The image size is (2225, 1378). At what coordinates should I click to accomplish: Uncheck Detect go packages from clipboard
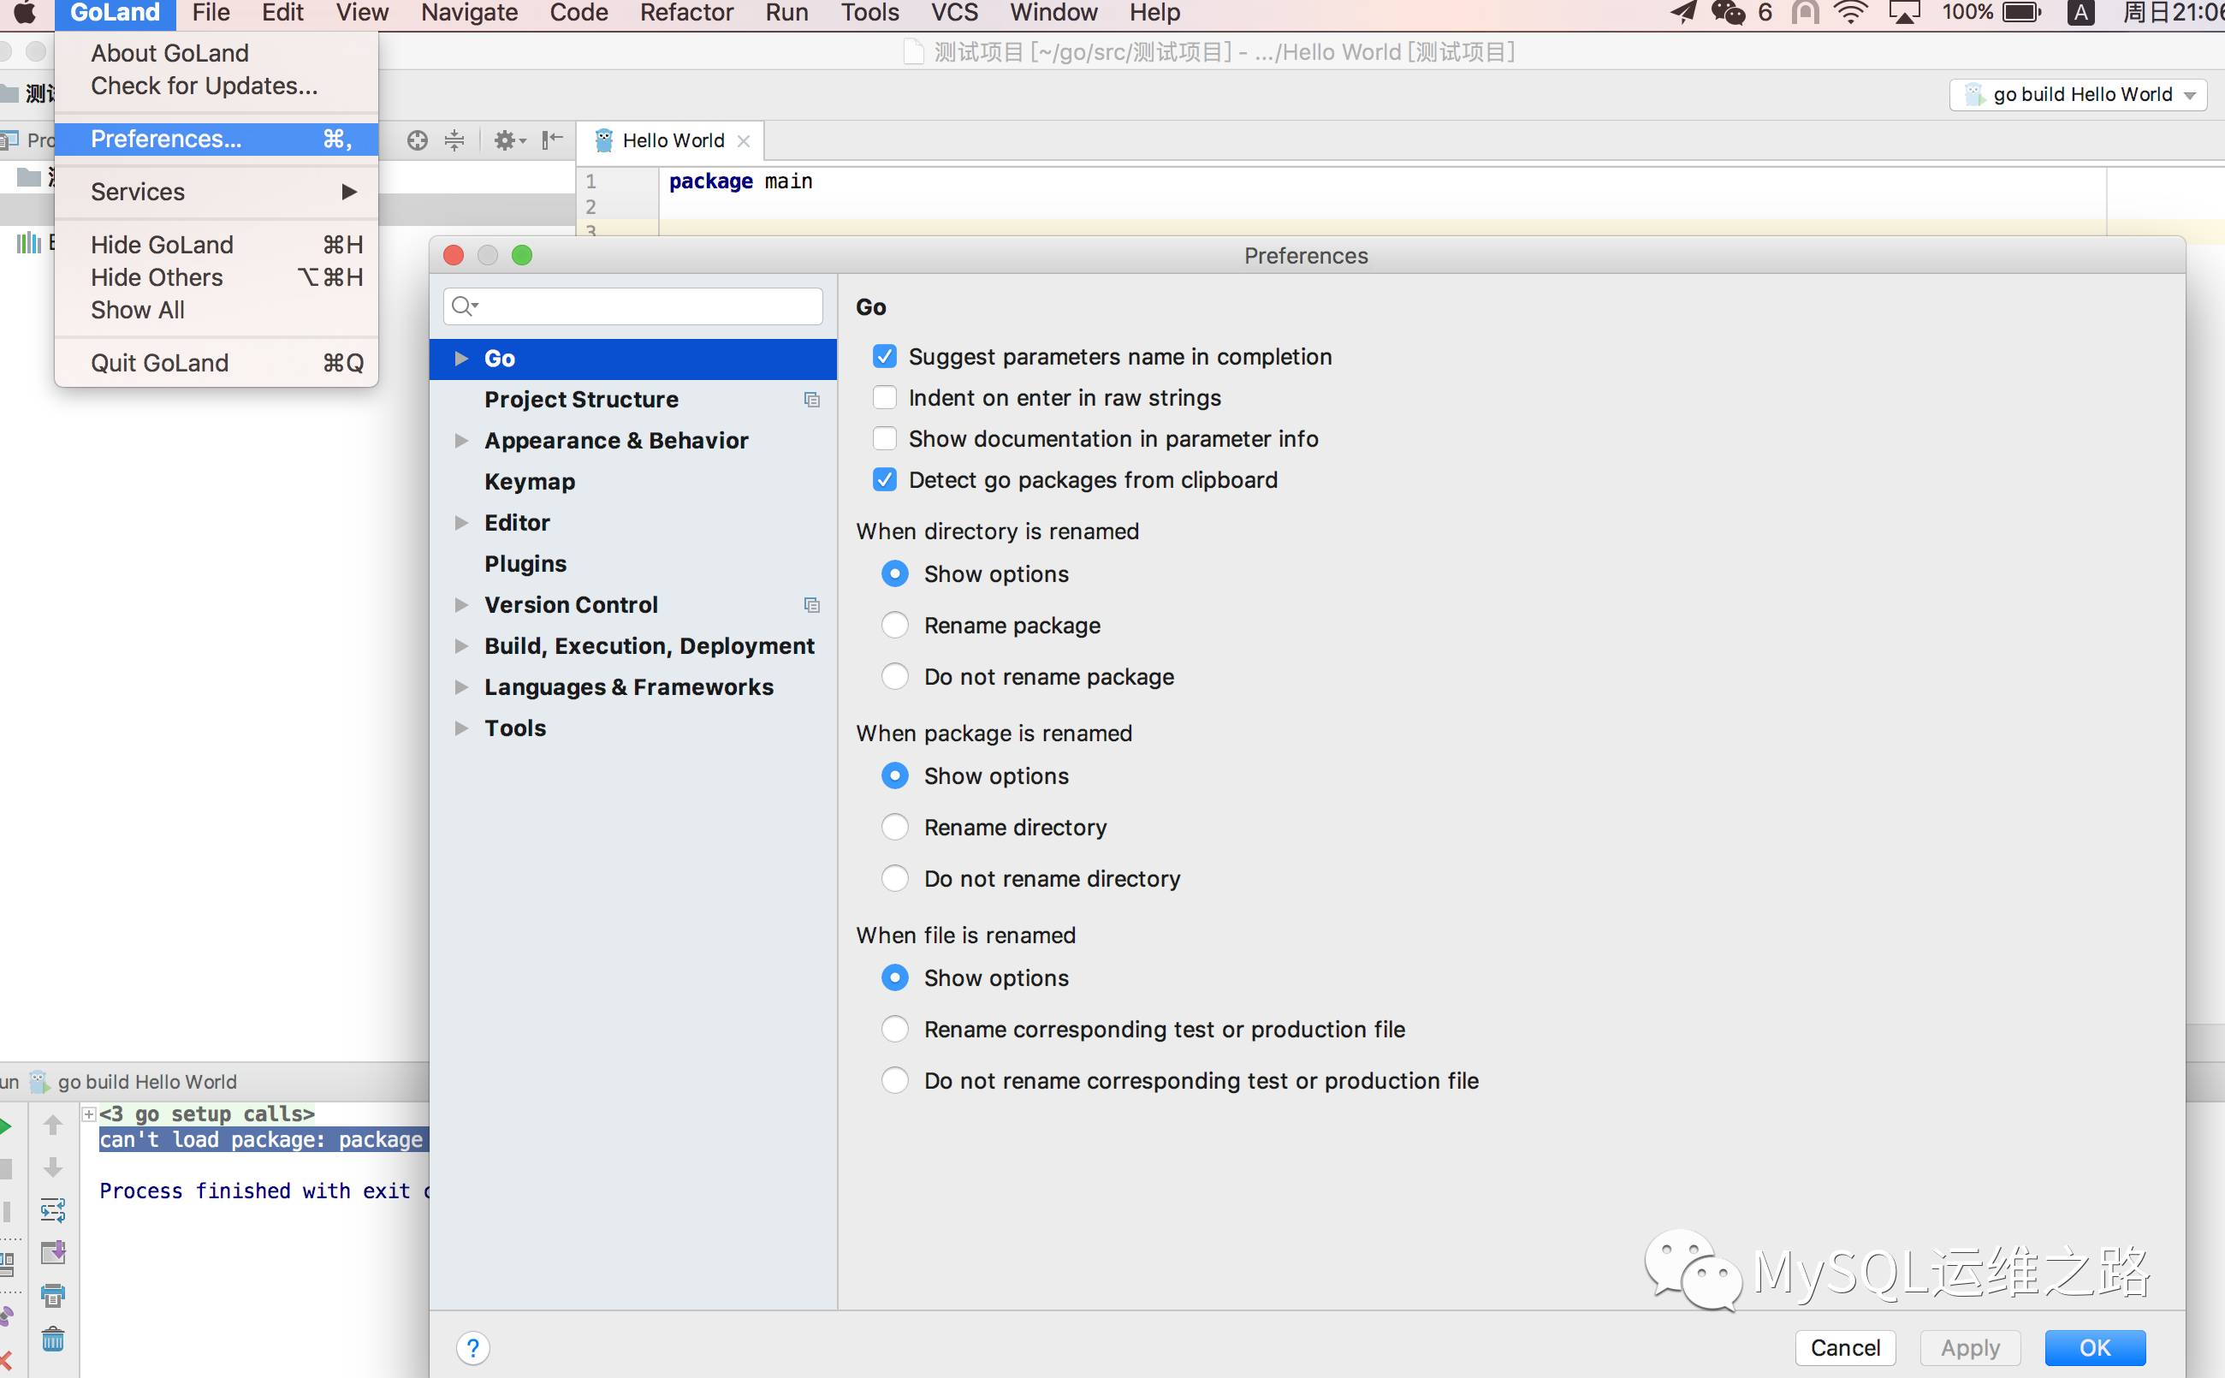pos(885,479)
